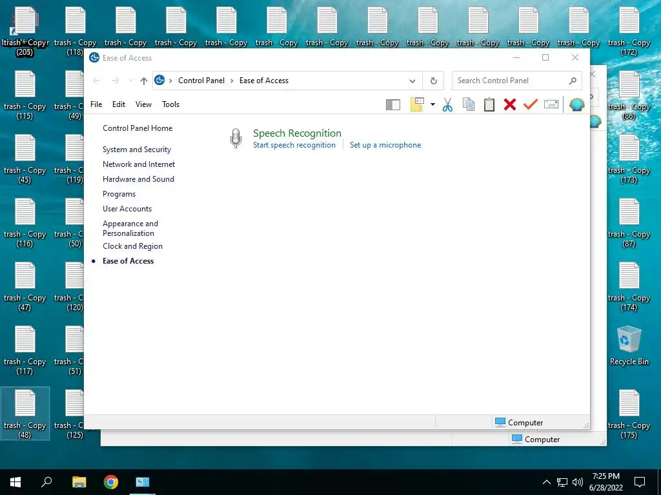Click the Control Panel icon in address bar
This screenshot has width=661, height=495.
(159, 80)
